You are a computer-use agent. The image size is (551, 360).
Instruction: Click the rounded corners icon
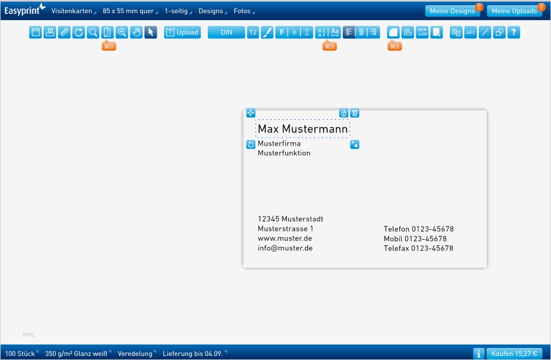point(394,32)
